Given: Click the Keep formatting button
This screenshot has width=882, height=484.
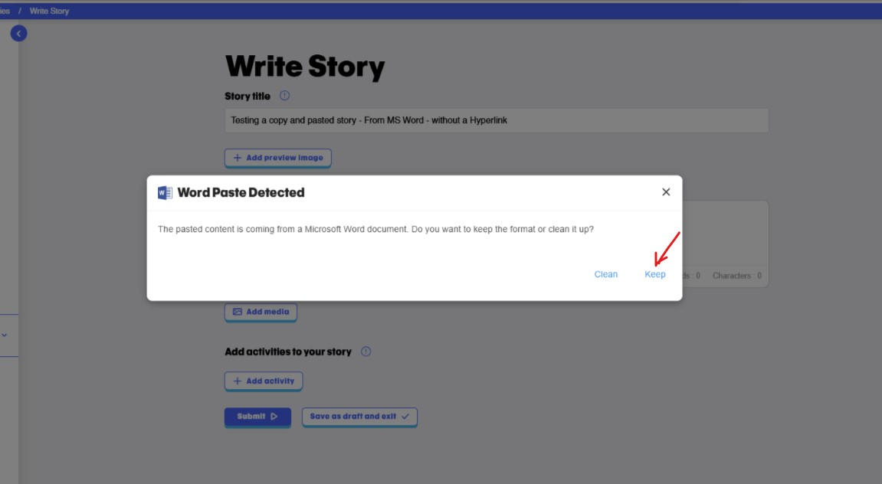Looking at the screenshot, I should tap(654, 274).
